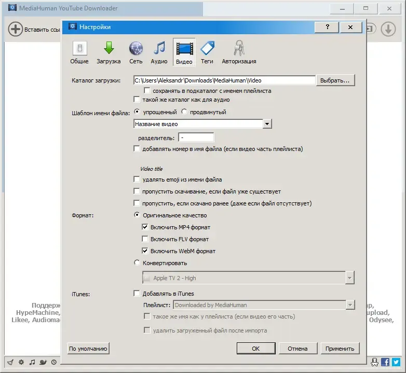
Task: Open the Twitter link icon
Action: [x=396, y=362]
